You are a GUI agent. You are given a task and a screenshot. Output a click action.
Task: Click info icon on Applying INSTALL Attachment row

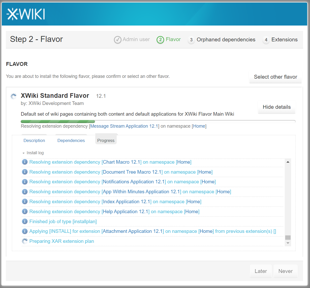pyautogui.click(x=25, y=231)
